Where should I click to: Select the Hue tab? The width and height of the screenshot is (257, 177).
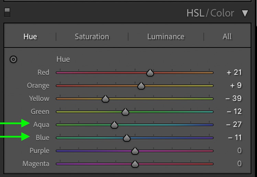[30, 36]
